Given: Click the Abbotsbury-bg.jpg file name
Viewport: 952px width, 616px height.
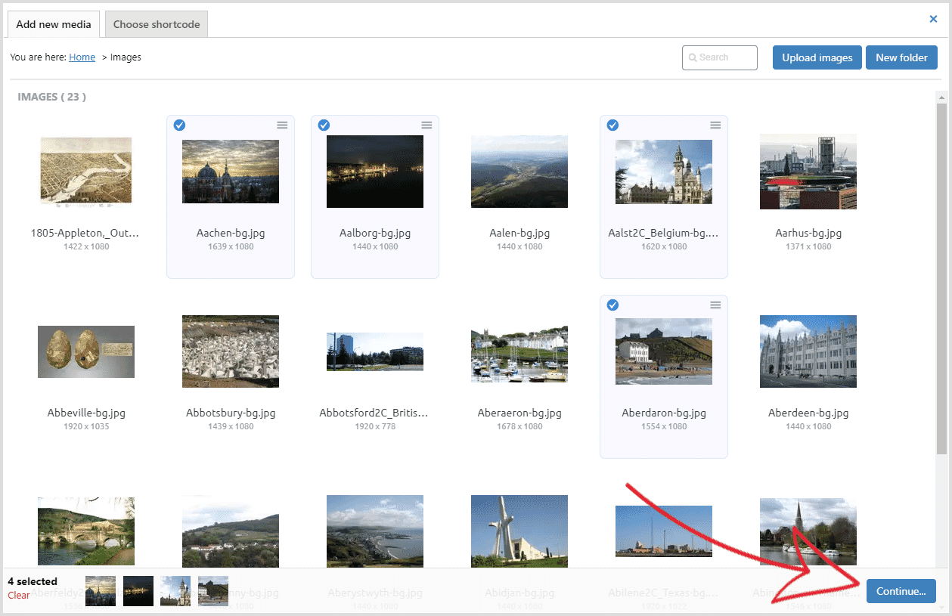Looking at the screenshot, I should (x=231, y=413).
